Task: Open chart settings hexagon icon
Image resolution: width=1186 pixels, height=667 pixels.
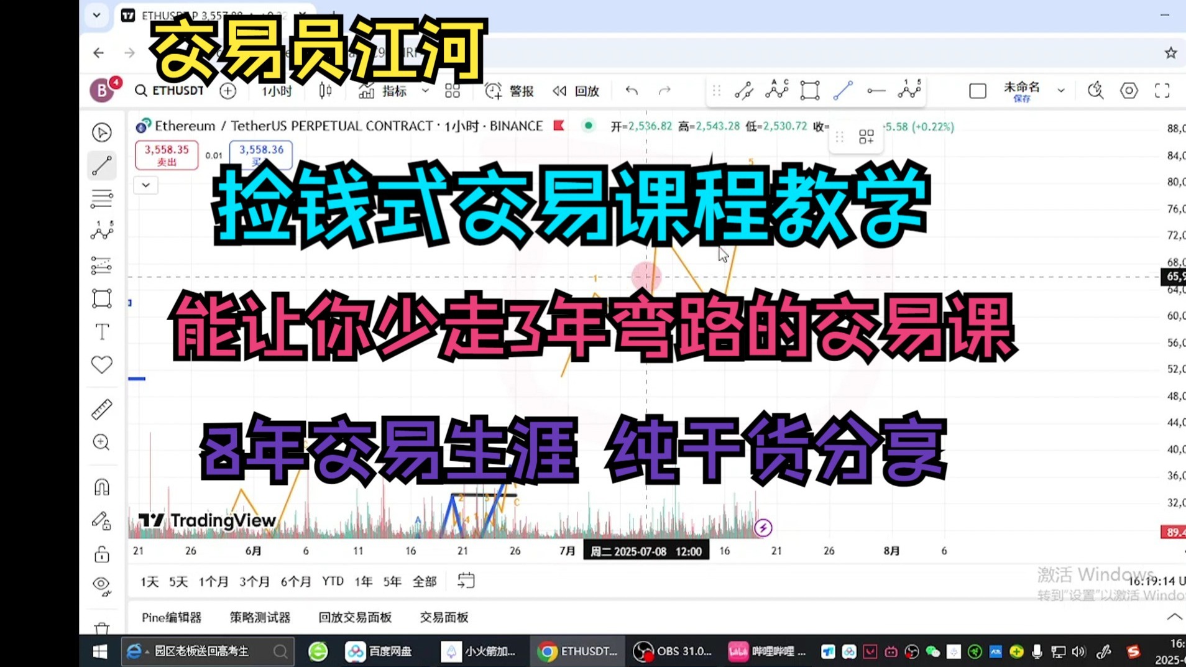Action: pyautogui.click(x=1129, y=91)
